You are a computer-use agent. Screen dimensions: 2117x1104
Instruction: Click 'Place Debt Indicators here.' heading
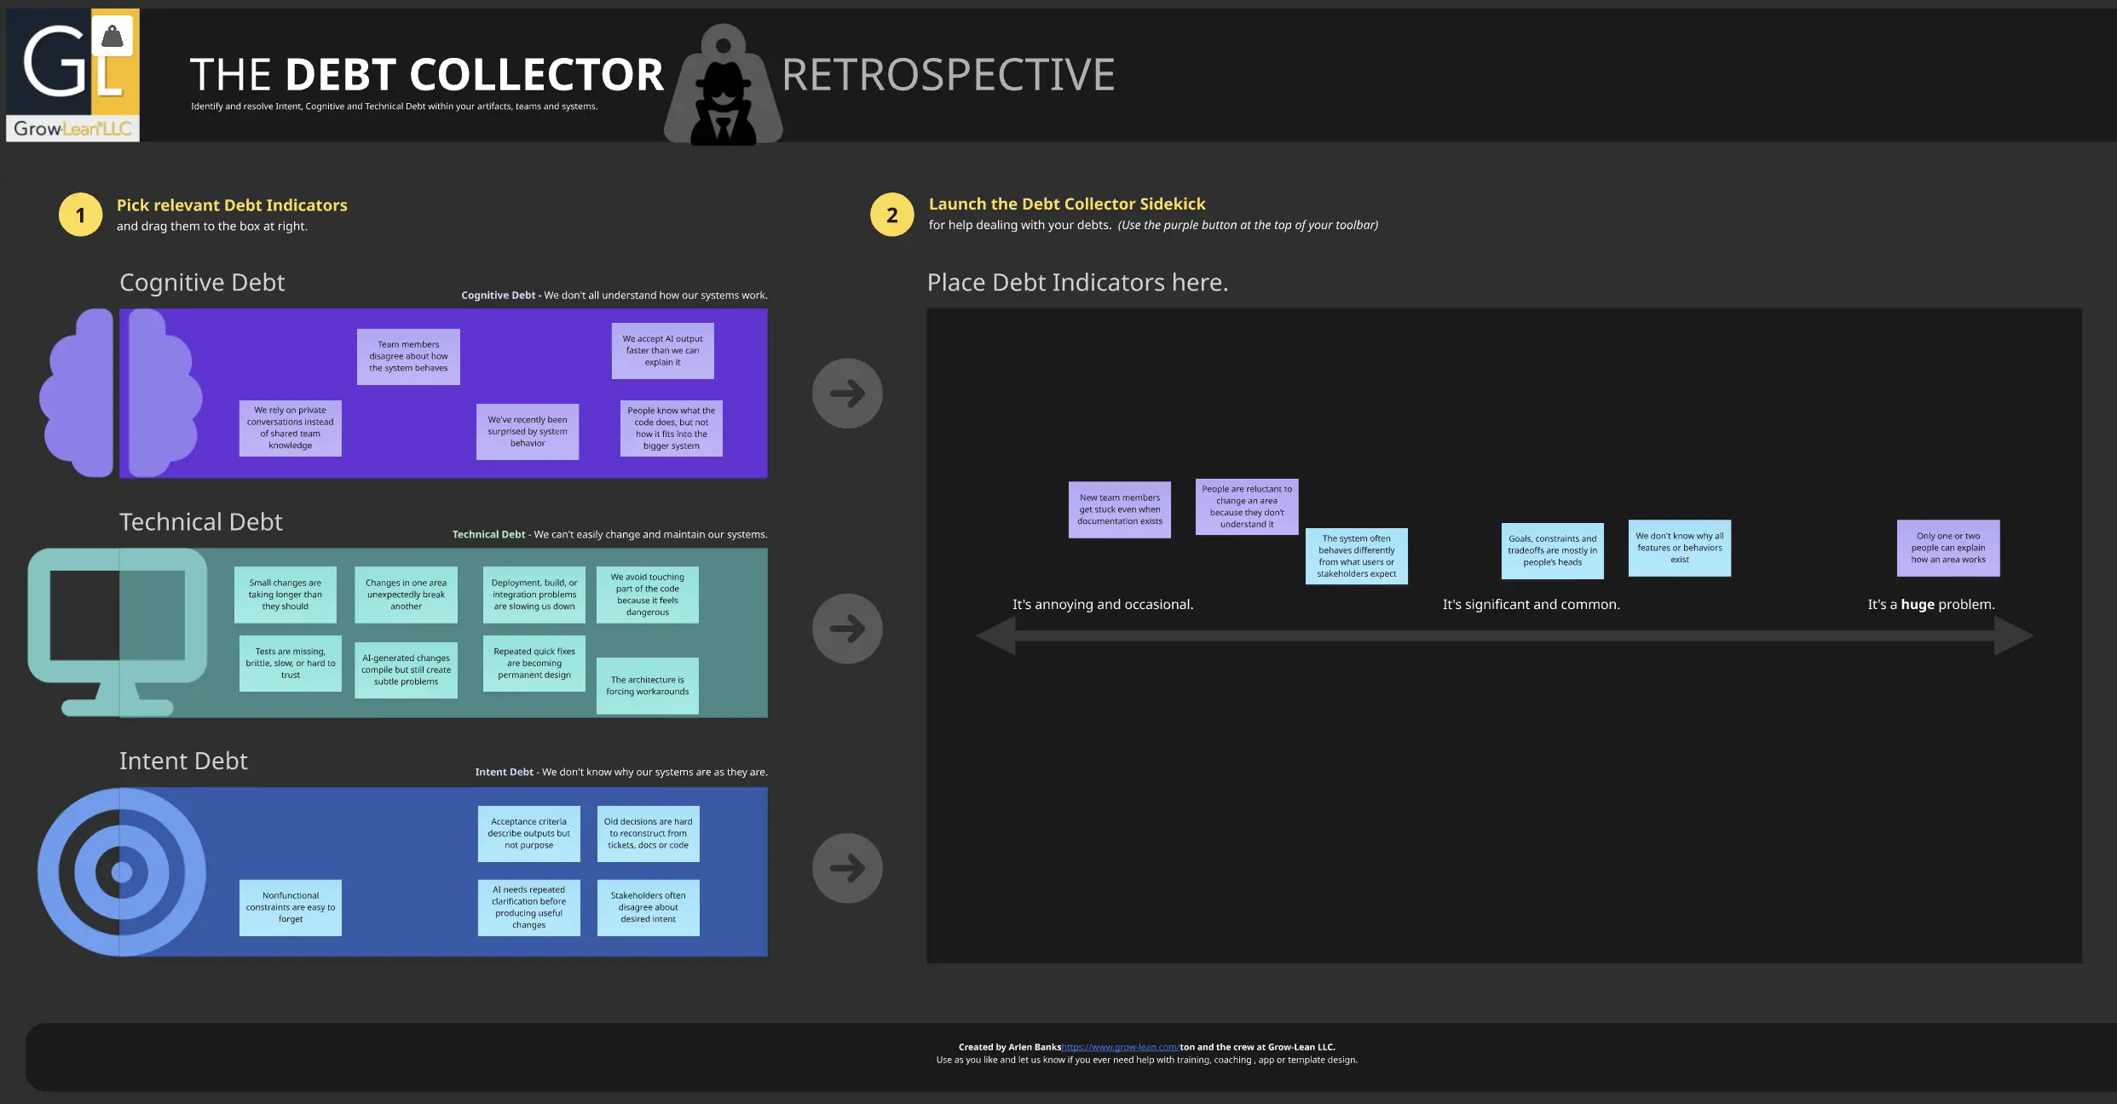coord(1078,283)
